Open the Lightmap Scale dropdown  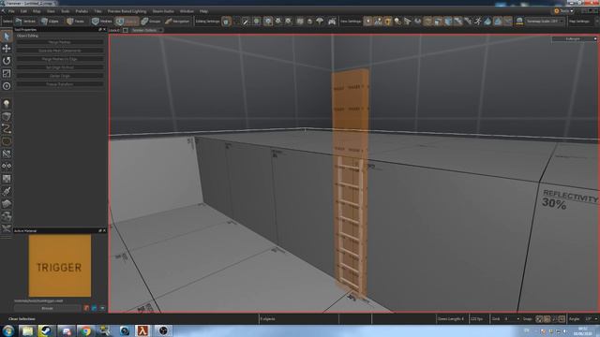pyautogui.click(x=544, y=22)
